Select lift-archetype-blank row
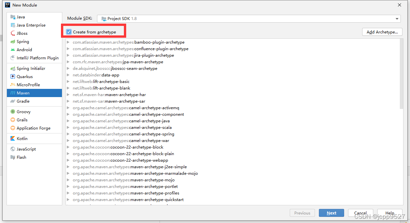 233,88
